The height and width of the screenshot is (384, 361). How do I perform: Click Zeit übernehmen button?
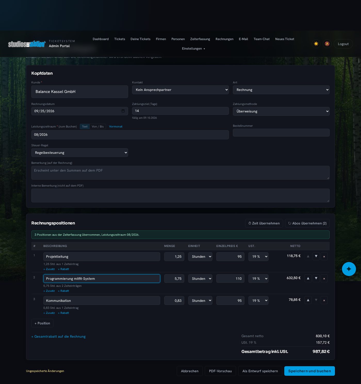click(264, 223)
